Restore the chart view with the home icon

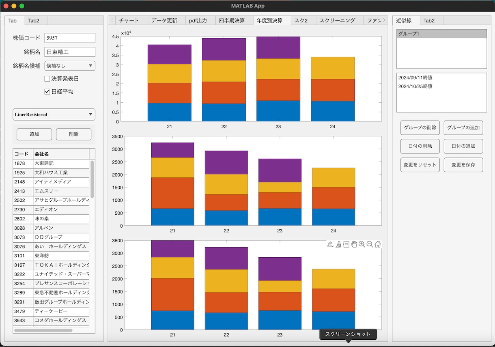(x=378, y=244)
